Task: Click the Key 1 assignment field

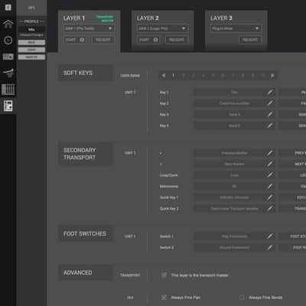Action: coord(235,93)
